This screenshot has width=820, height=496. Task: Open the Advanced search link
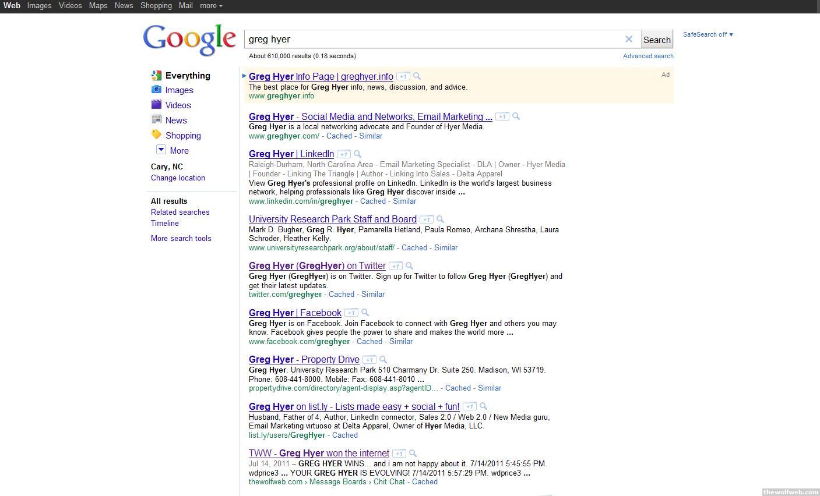[x=647, y=56]
